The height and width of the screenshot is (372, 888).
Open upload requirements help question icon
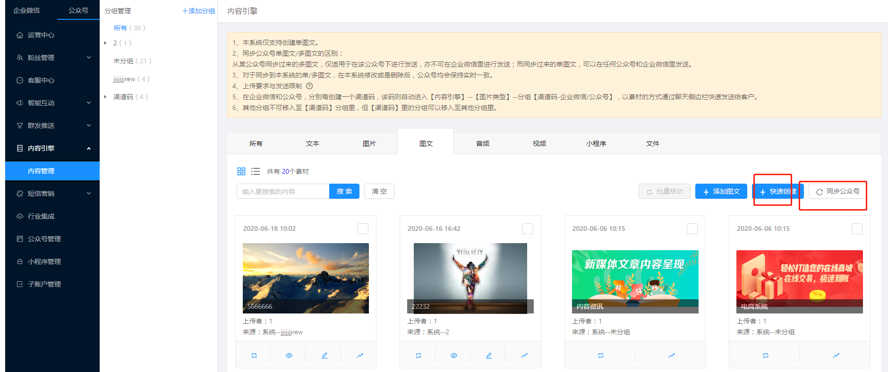pos(309,86)
